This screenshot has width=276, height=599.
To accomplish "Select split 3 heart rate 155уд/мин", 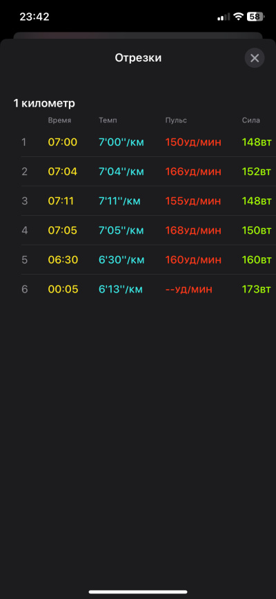I will click(193, 201).
